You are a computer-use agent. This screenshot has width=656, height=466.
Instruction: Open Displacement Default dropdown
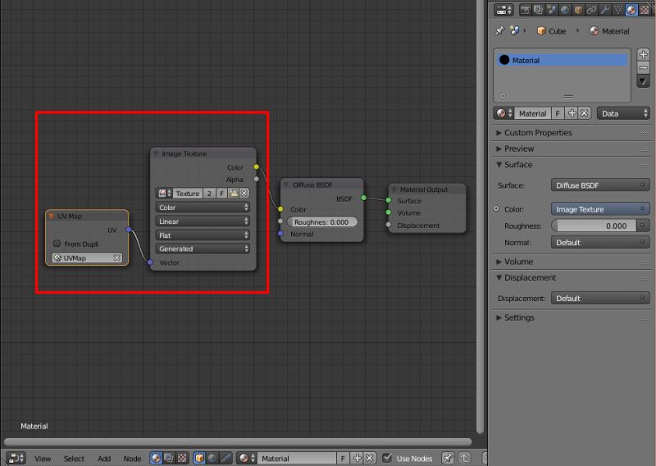pos(600,298)
